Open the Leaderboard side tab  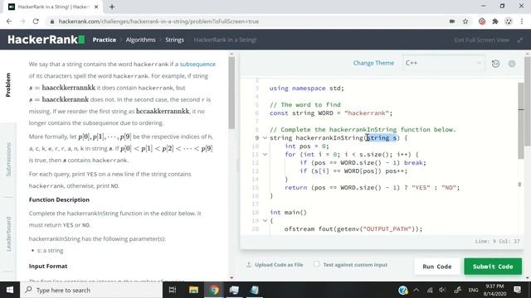(x=8, y=233)
